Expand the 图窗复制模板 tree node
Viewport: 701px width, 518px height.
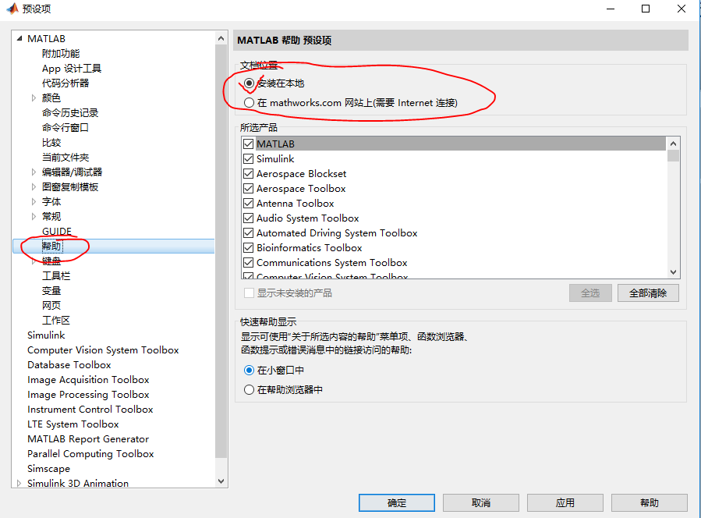(34, 187)
